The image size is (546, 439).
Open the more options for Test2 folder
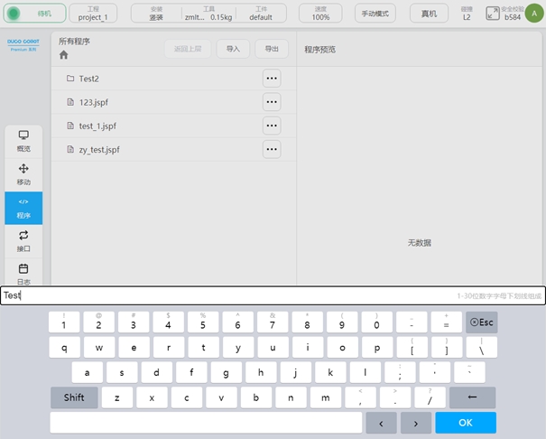[x=272, y=79]
